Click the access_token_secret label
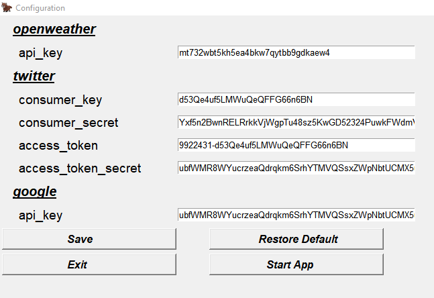Image resolution: width=434 pixels, height=298 pixels. pyautogui.click(x=80, y=168)
